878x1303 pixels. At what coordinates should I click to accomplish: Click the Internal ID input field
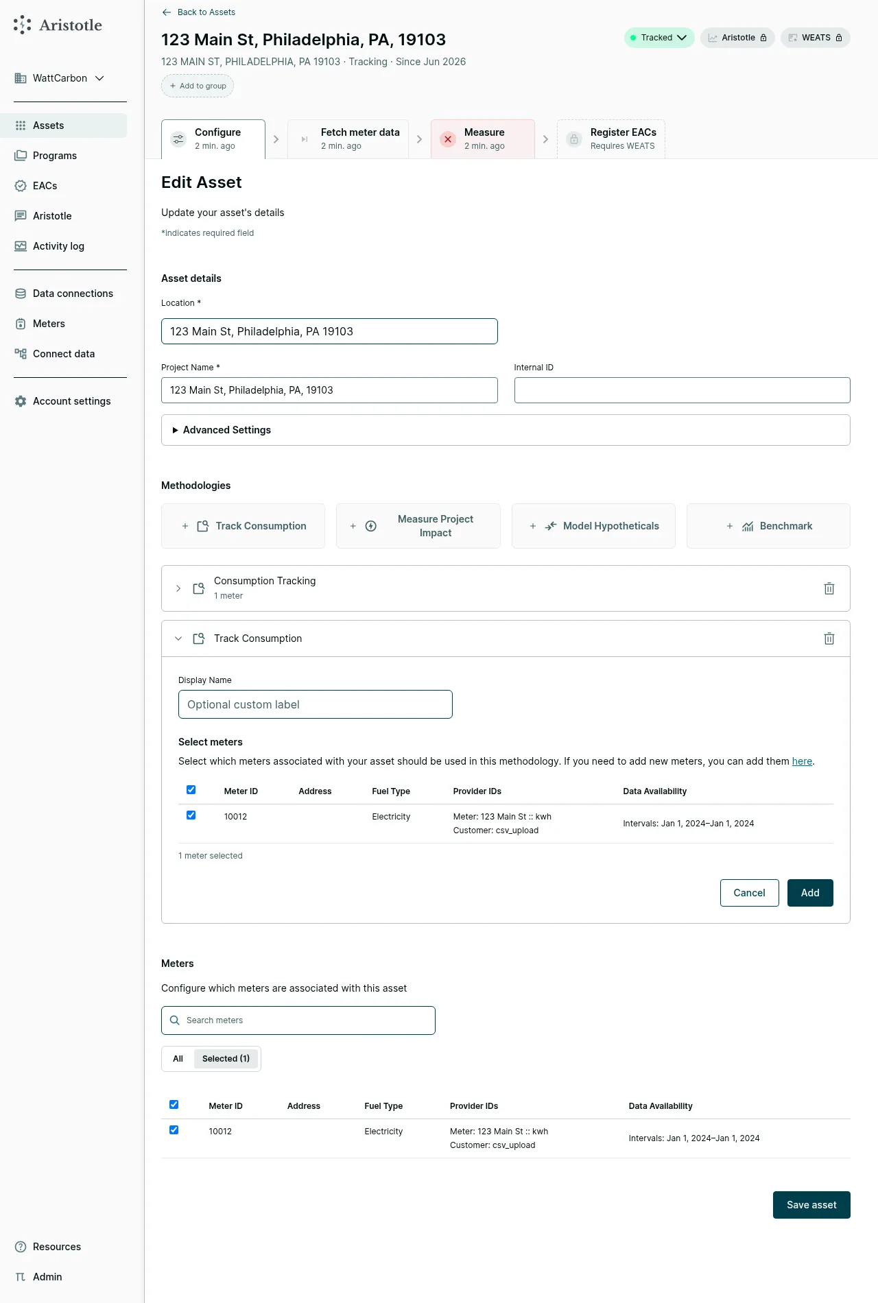(683, 390)
